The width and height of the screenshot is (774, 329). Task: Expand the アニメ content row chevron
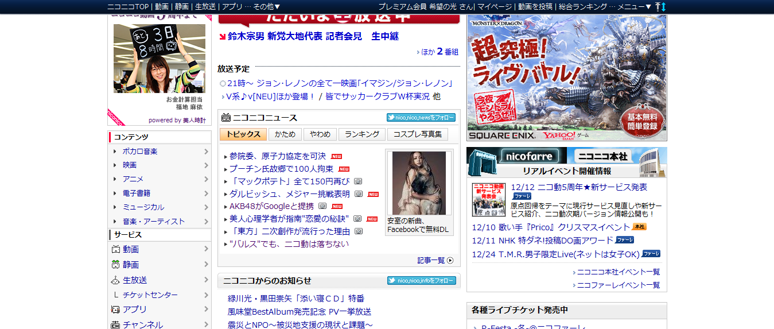206,179
